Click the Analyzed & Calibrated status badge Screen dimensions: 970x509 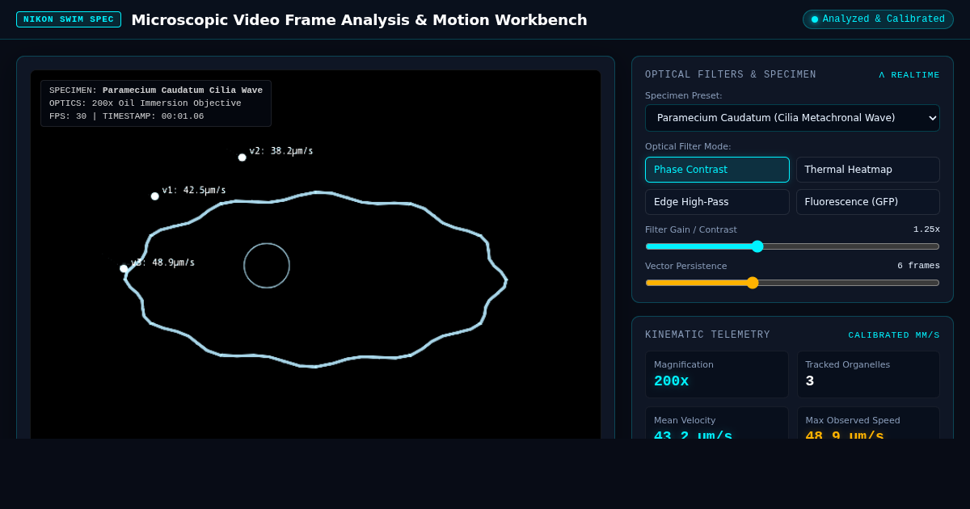[x=878, y=19]
